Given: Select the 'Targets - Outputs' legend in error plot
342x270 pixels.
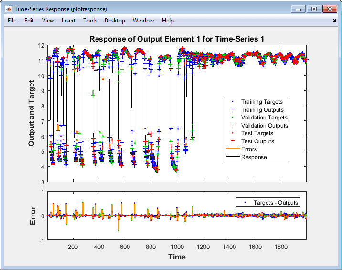Looking at the screenshot, I should click(x=276, y=202).
